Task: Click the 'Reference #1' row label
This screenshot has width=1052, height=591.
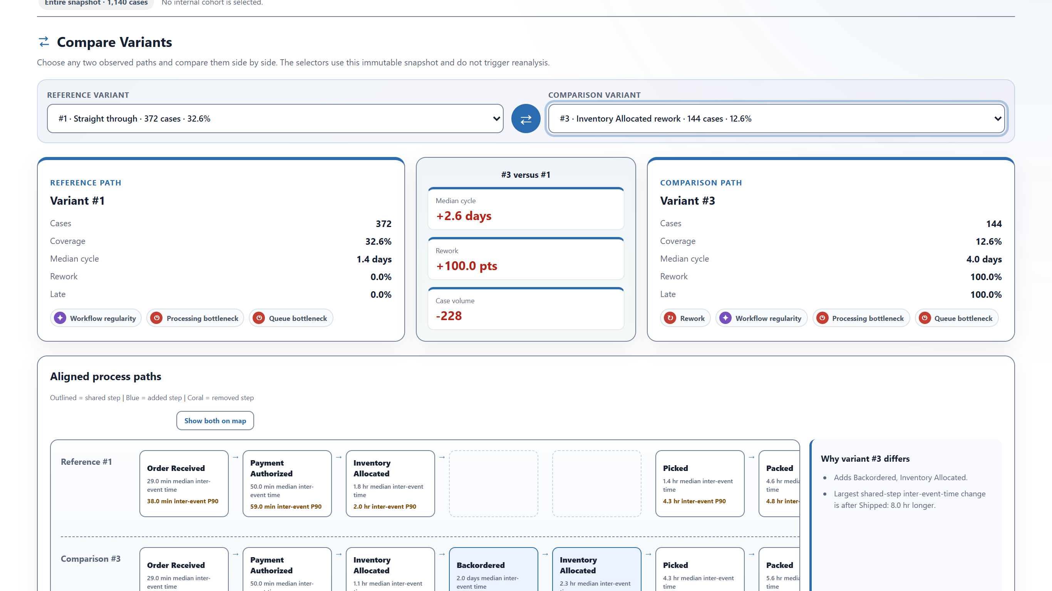Action: pyautogui.click(x=86, y=462)
